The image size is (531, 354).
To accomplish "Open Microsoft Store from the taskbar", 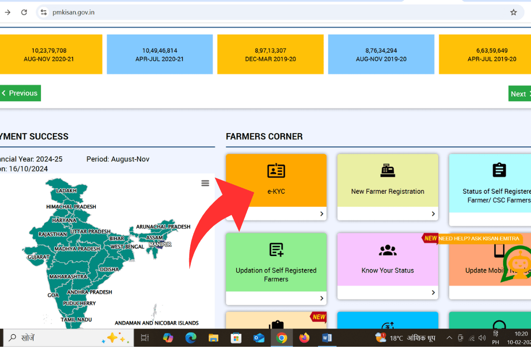I will (x=236, y=338).
